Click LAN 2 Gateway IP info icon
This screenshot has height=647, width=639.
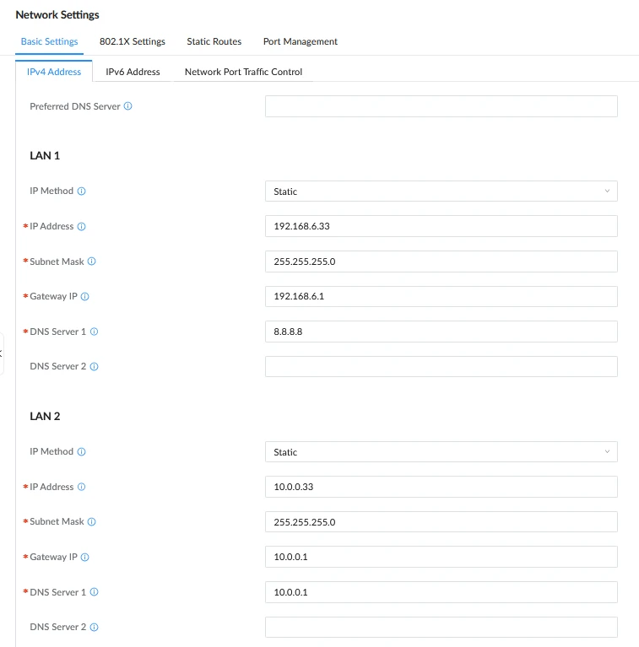click(84, 558)
